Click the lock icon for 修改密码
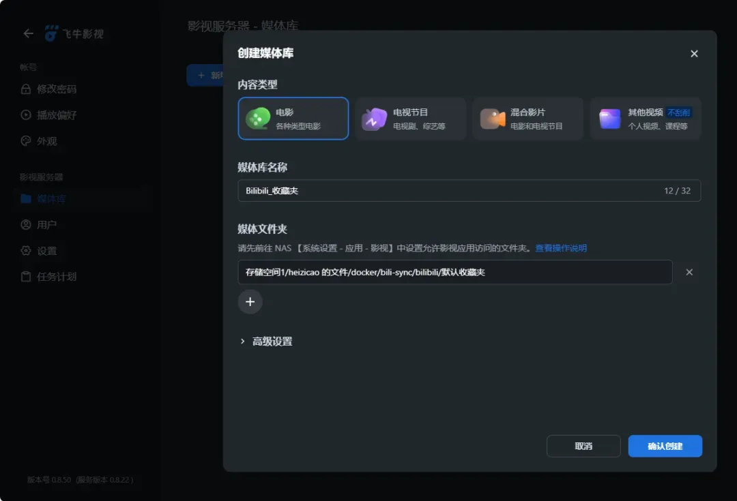 pos(26,89)
